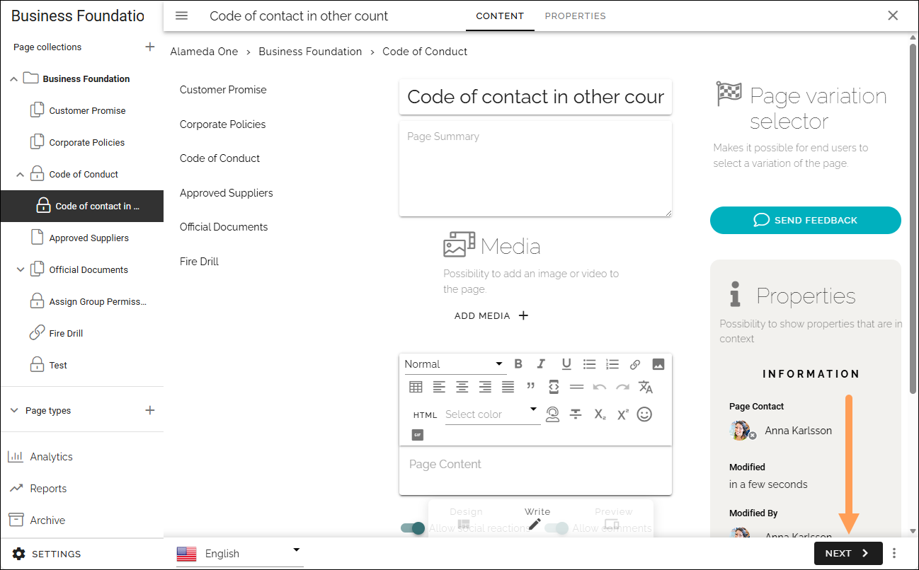This screenshot has width=919, height=570.
Task: Toggle Allow social reactions switch
Action: tap(413, 528)
